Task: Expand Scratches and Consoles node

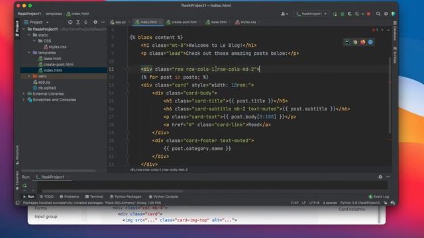Action: (x=24, y=100)
